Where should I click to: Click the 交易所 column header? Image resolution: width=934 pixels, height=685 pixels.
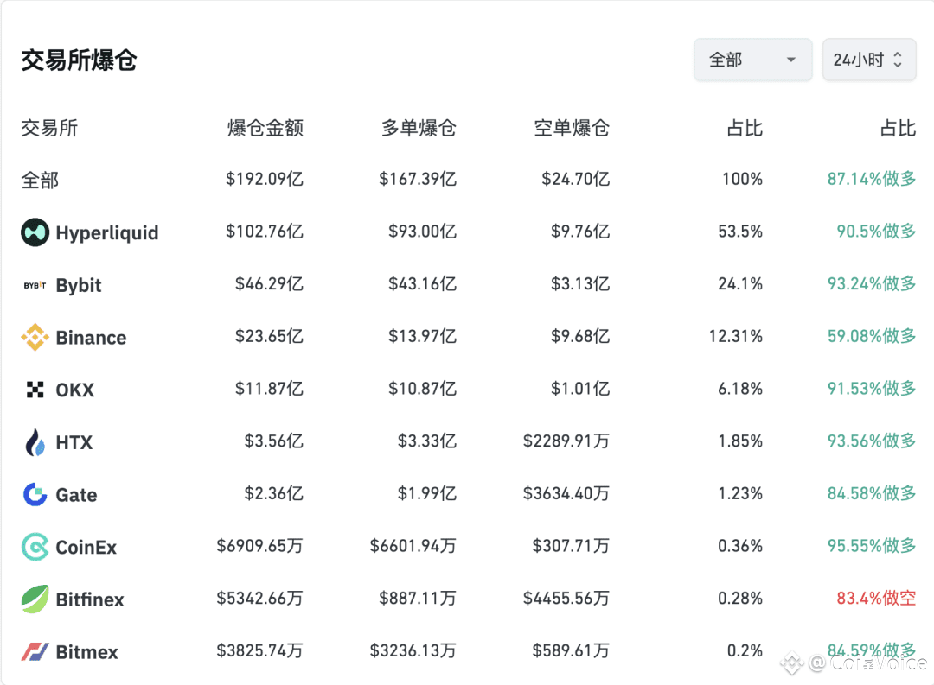(x=49, y=129)
